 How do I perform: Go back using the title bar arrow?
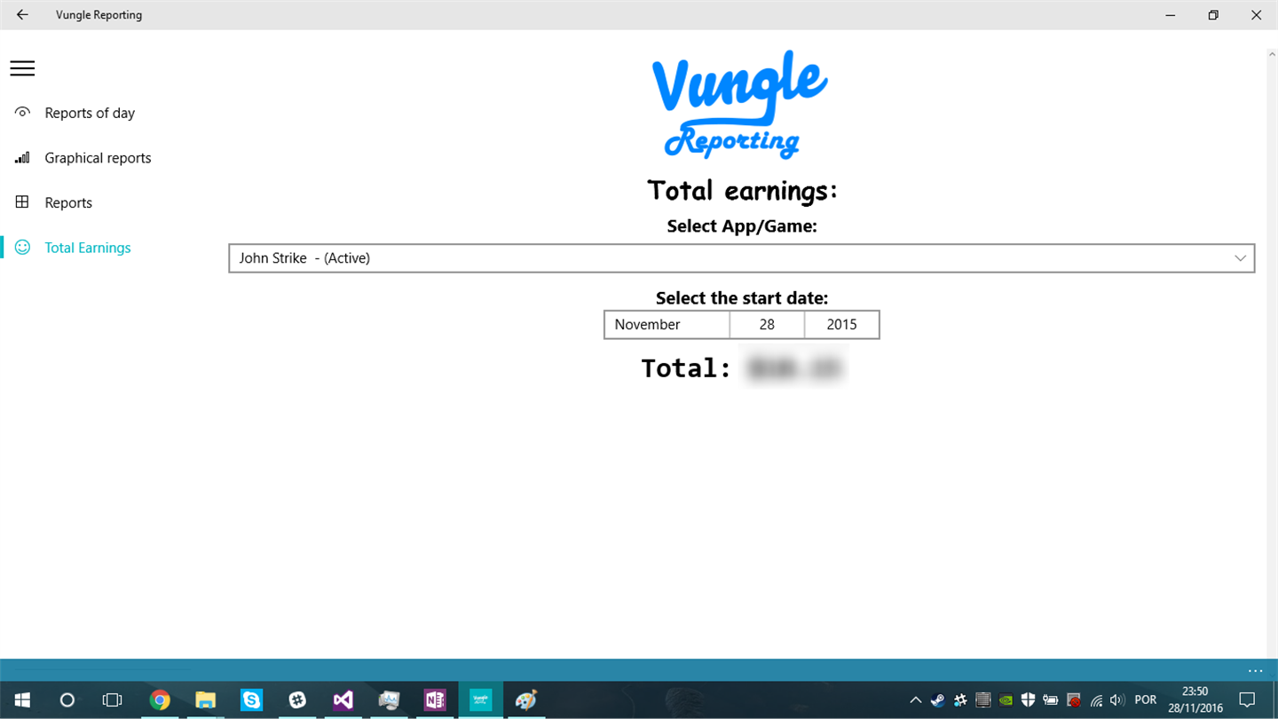point(22,15)
